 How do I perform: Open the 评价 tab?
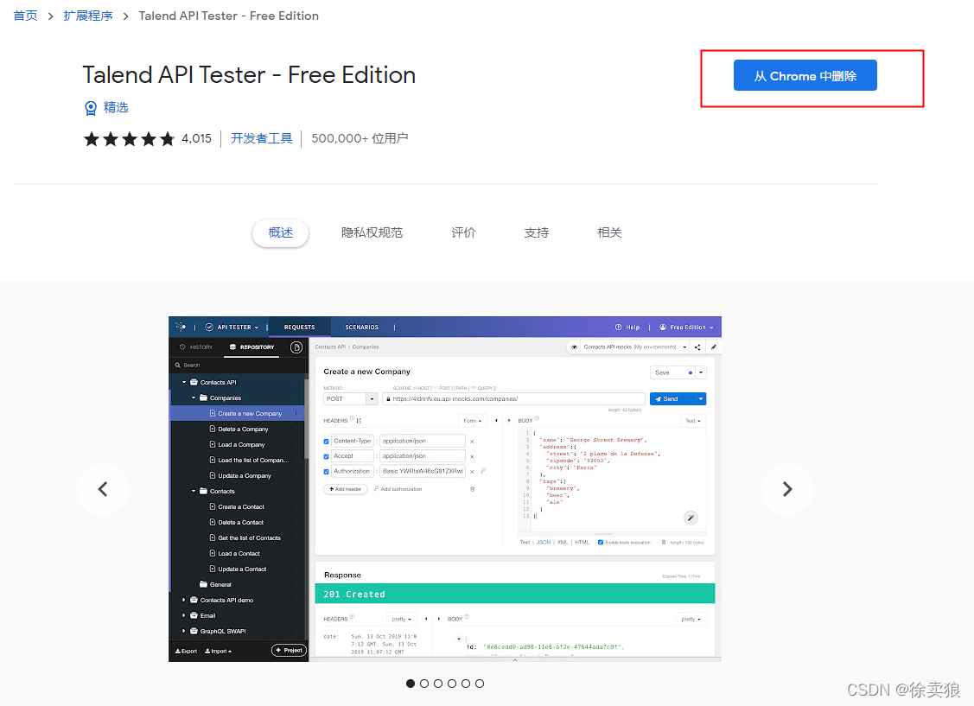click(463, 232)
